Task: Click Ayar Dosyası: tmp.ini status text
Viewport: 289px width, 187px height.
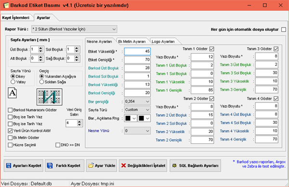Action: tap(92, 184)
